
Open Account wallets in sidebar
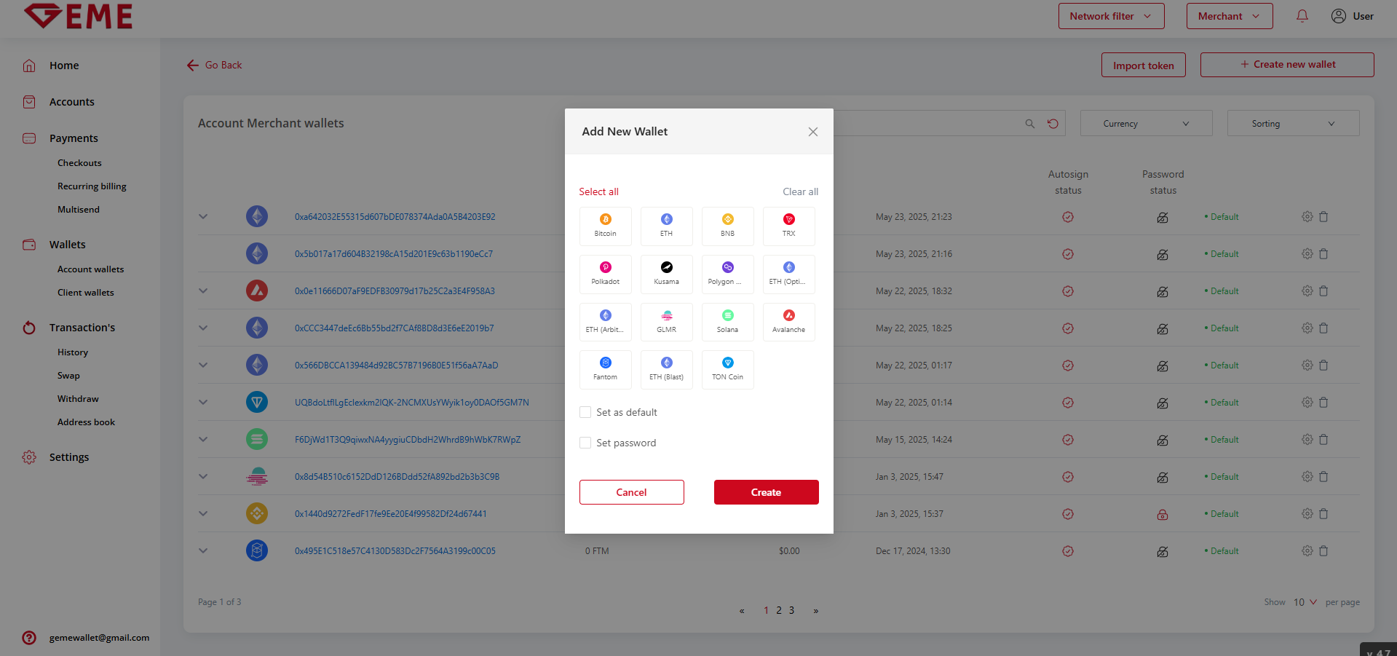[90, 269]
